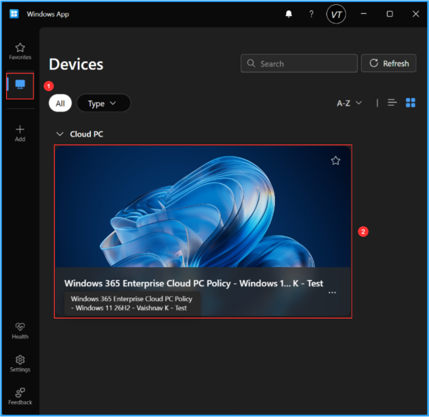Image resolution: width=429 pixels, height=417 pixels.
Task: Open the VT account profile avatar
Action: (x=336, y=14)
